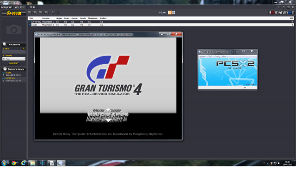
Task: Click the joystick icon in the RomStation toolbar
Action: [52, 12]
